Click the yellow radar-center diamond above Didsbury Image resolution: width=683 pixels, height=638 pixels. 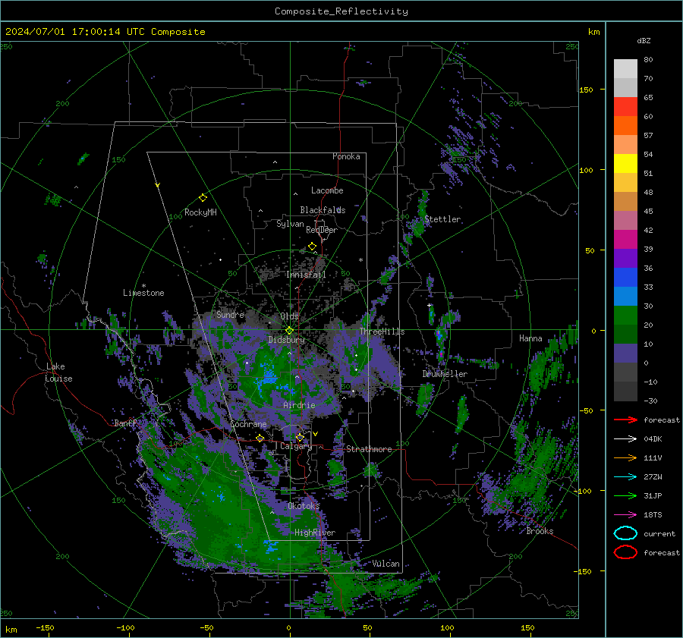coord(289,331)
